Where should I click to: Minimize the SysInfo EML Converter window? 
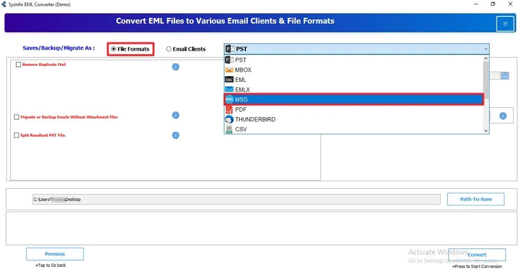pyautogui.click(x=476, y=4)
